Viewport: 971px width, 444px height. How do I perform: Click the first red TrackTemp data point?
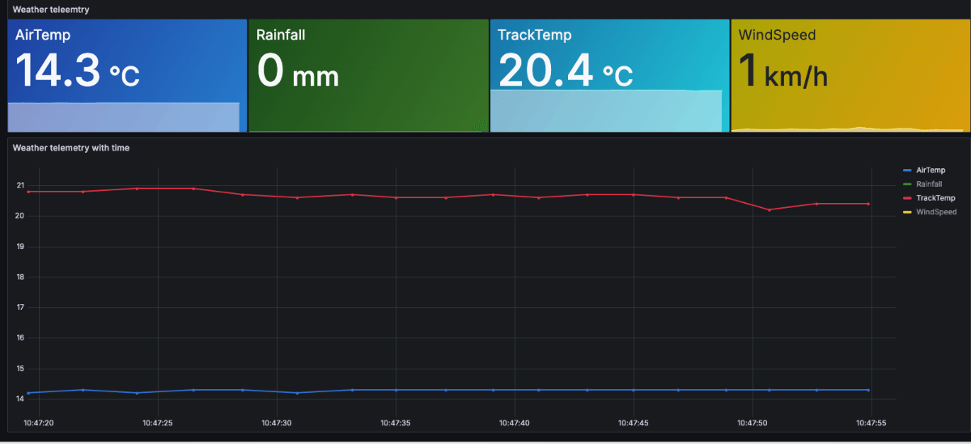28,192
